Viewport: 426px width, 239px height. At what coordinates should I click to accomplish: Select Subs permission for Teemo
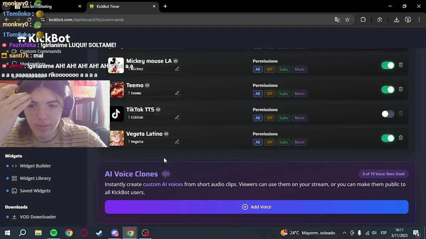(x=284, y=94)
